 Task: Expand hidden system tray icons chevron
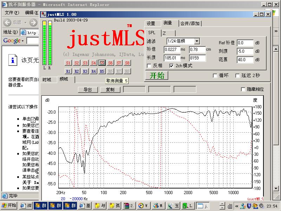point(237,206)
